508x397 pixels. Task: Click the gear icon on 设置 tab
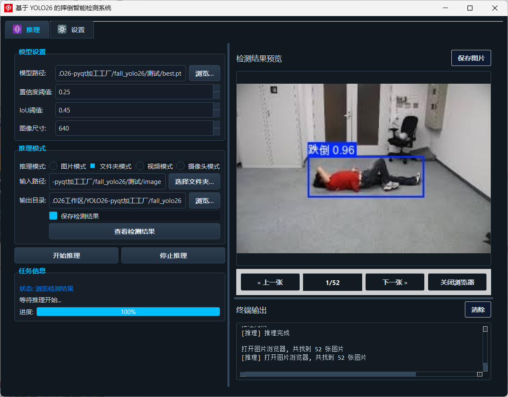point(62,30)
